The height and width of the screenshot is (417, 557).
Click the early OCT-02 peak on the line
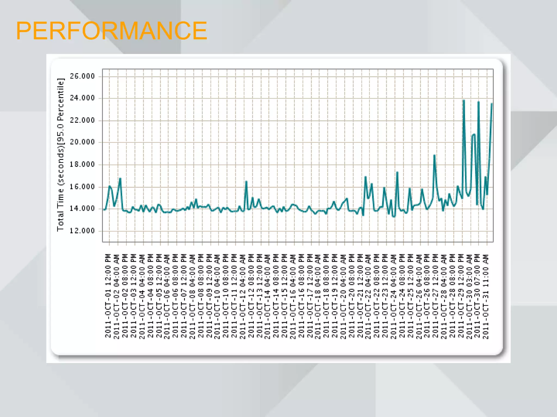120,179
